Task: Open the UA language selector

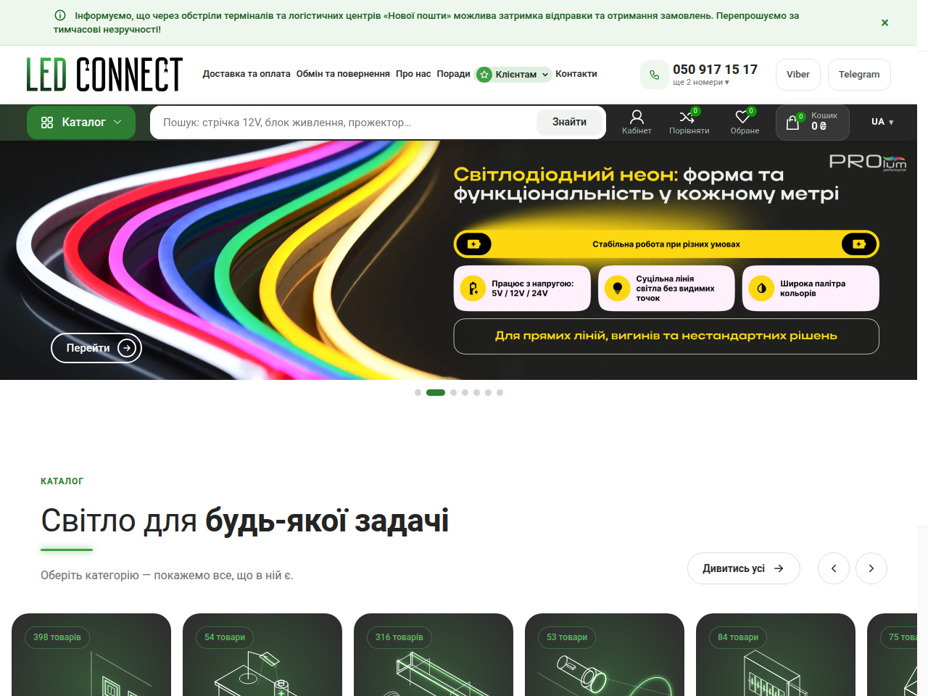Action: coord(882,122)
